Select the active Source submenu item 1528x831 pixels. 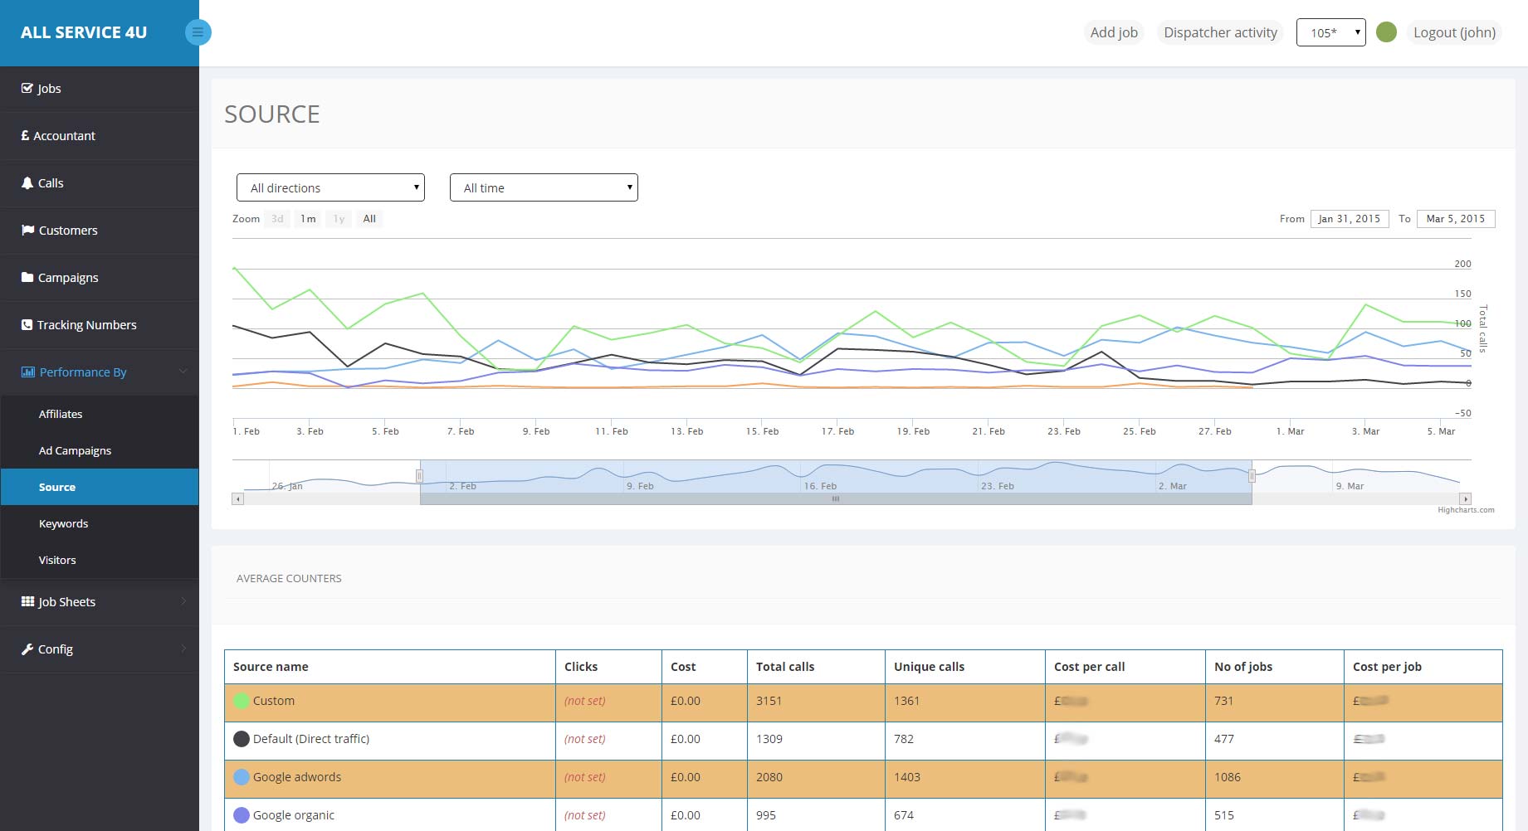coord(100,487)
